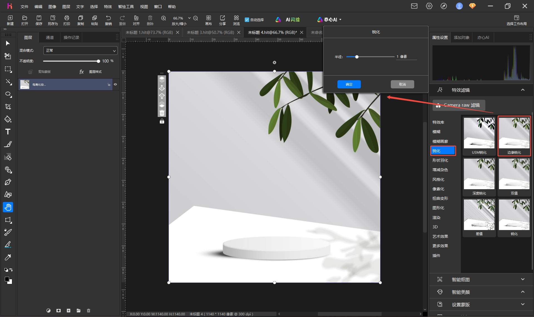The height and width of the screenshot is (317, 534).
Task: Select the eyedropper tool
Action: click(x=8, y=257)
